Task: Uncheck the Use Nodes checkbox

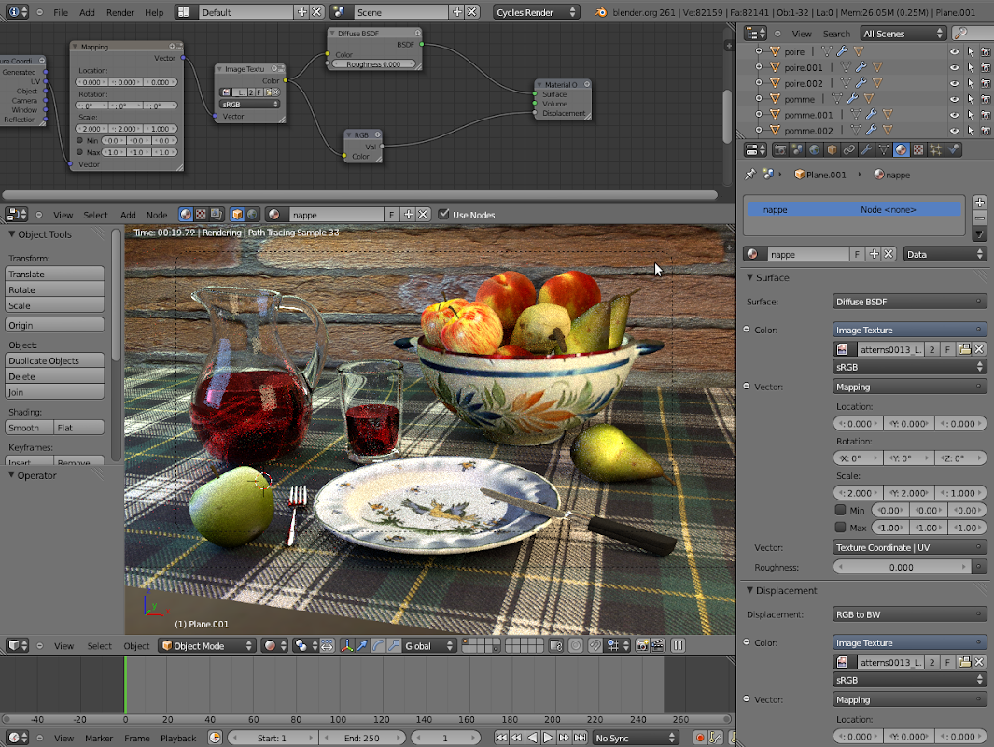Action: (x=443, y=215)
